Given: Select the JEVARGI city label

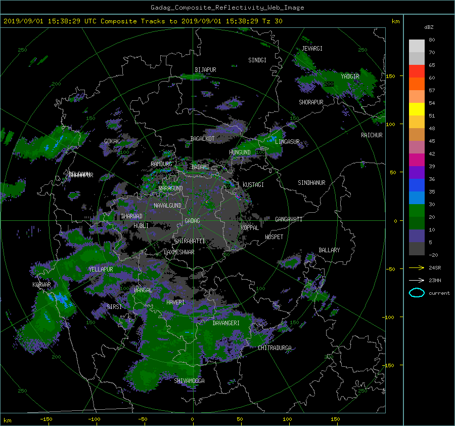Looking at the screenshot, I should pos(312,49).
